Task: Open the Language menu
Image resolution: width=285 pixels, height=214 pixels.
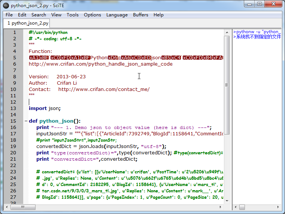Action: click(117, 15)
